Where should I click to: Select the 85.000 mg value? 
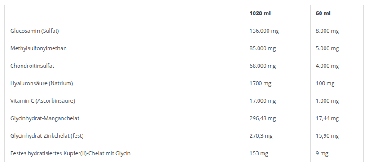(x=263, y=48)
